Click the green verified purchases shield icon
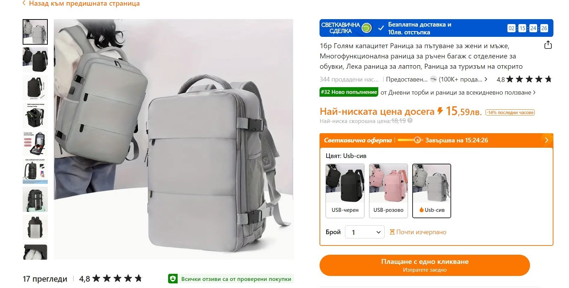 [x=173, y=279]
